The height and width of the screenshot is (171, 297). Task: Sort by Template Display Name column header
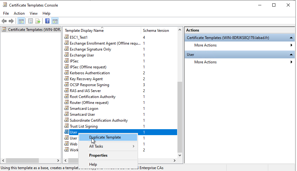pos(84,31)
